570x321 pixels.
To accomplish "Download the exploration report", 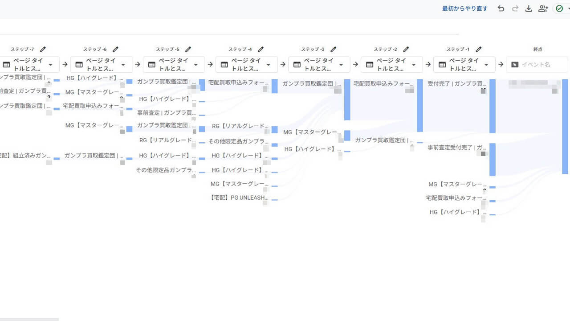I will point(529,8).
